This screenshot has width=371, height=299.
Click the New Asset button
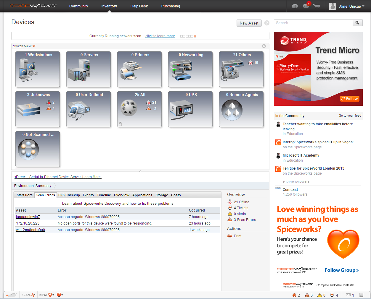pyautogui.click(x=249, y=23)
